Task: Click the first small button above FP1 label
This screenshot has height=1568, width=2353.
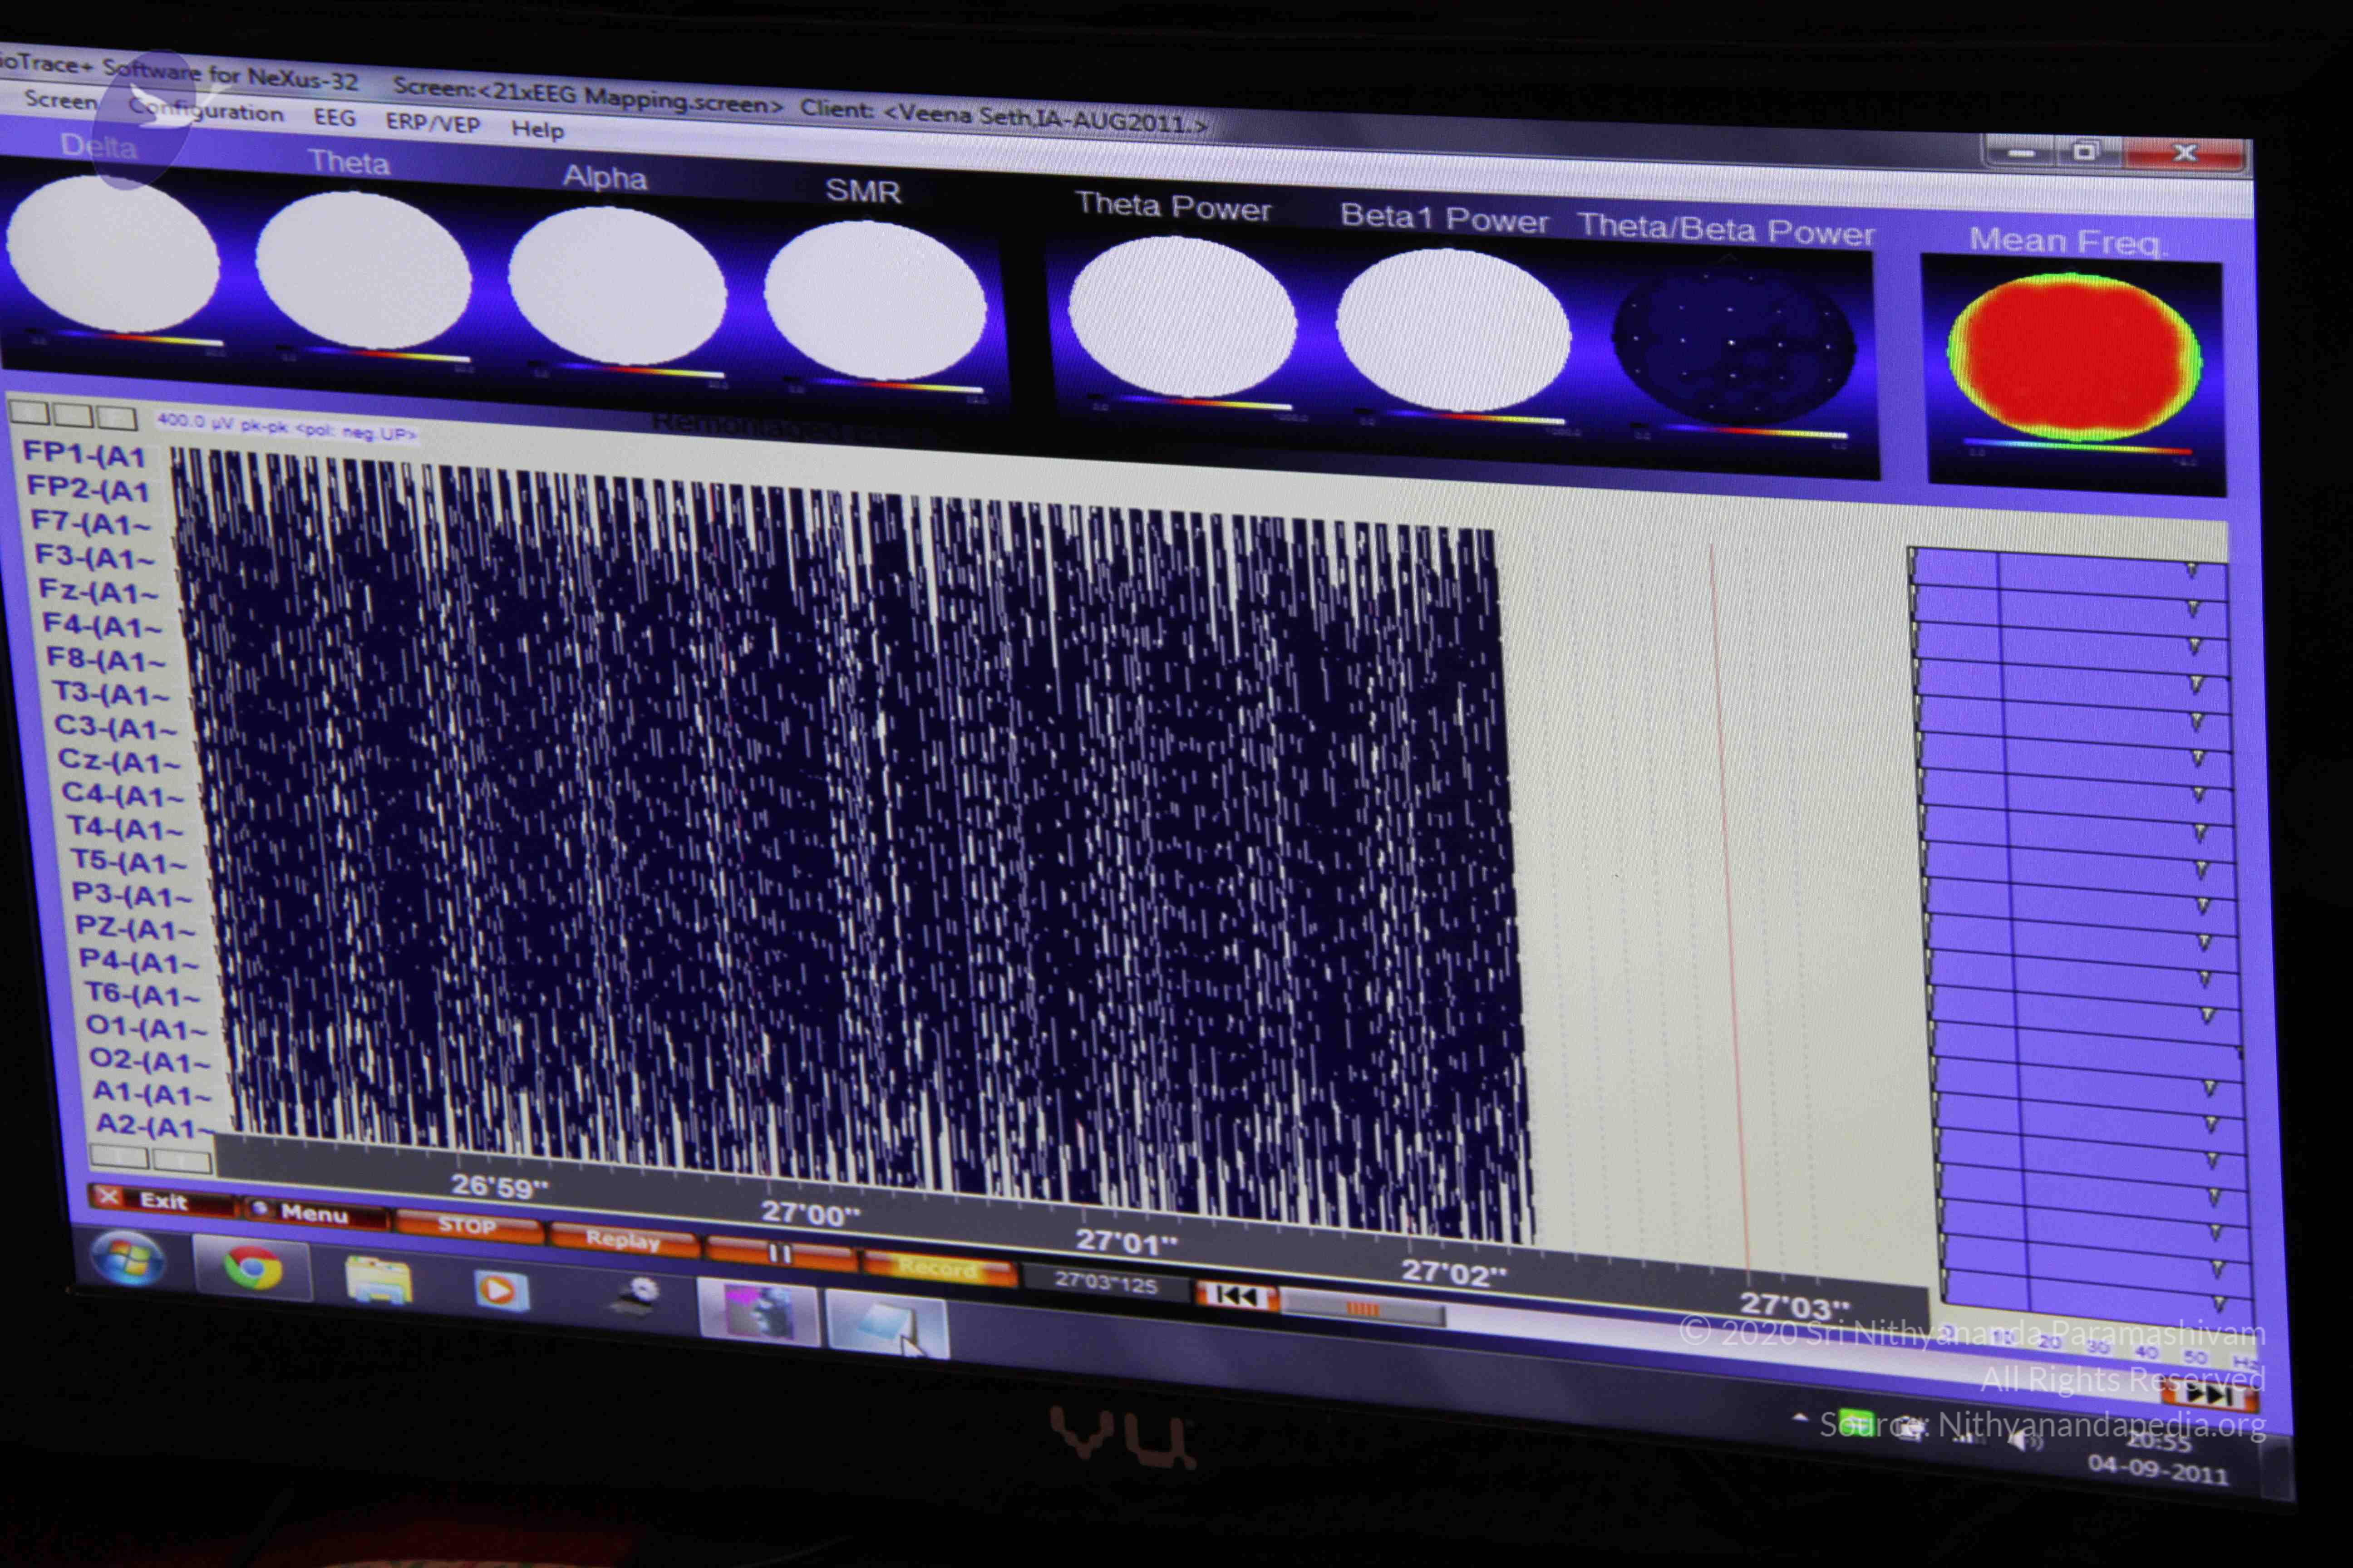Action: [x=29, y=411]
